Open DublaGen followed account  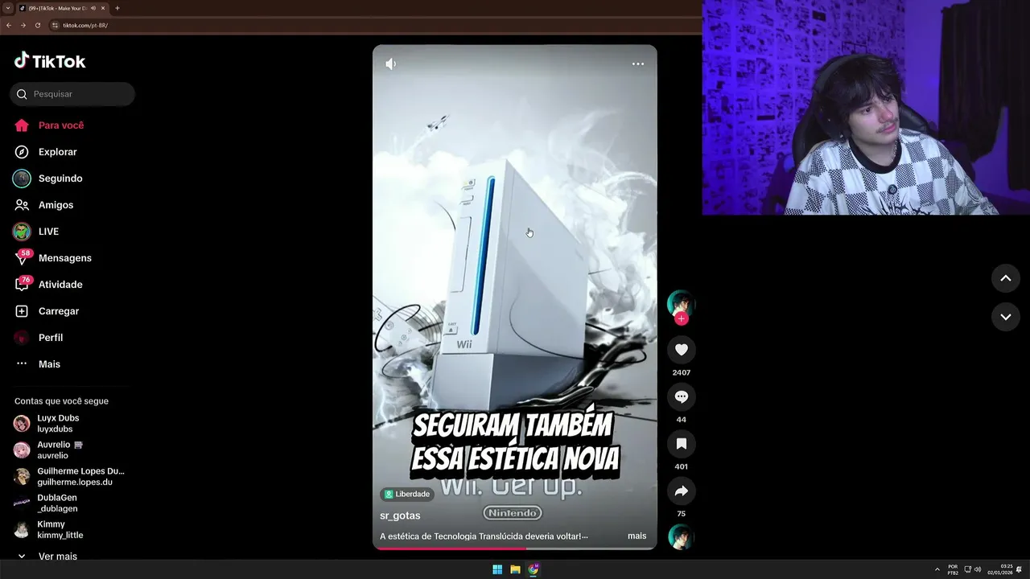(x=46, y=503)
